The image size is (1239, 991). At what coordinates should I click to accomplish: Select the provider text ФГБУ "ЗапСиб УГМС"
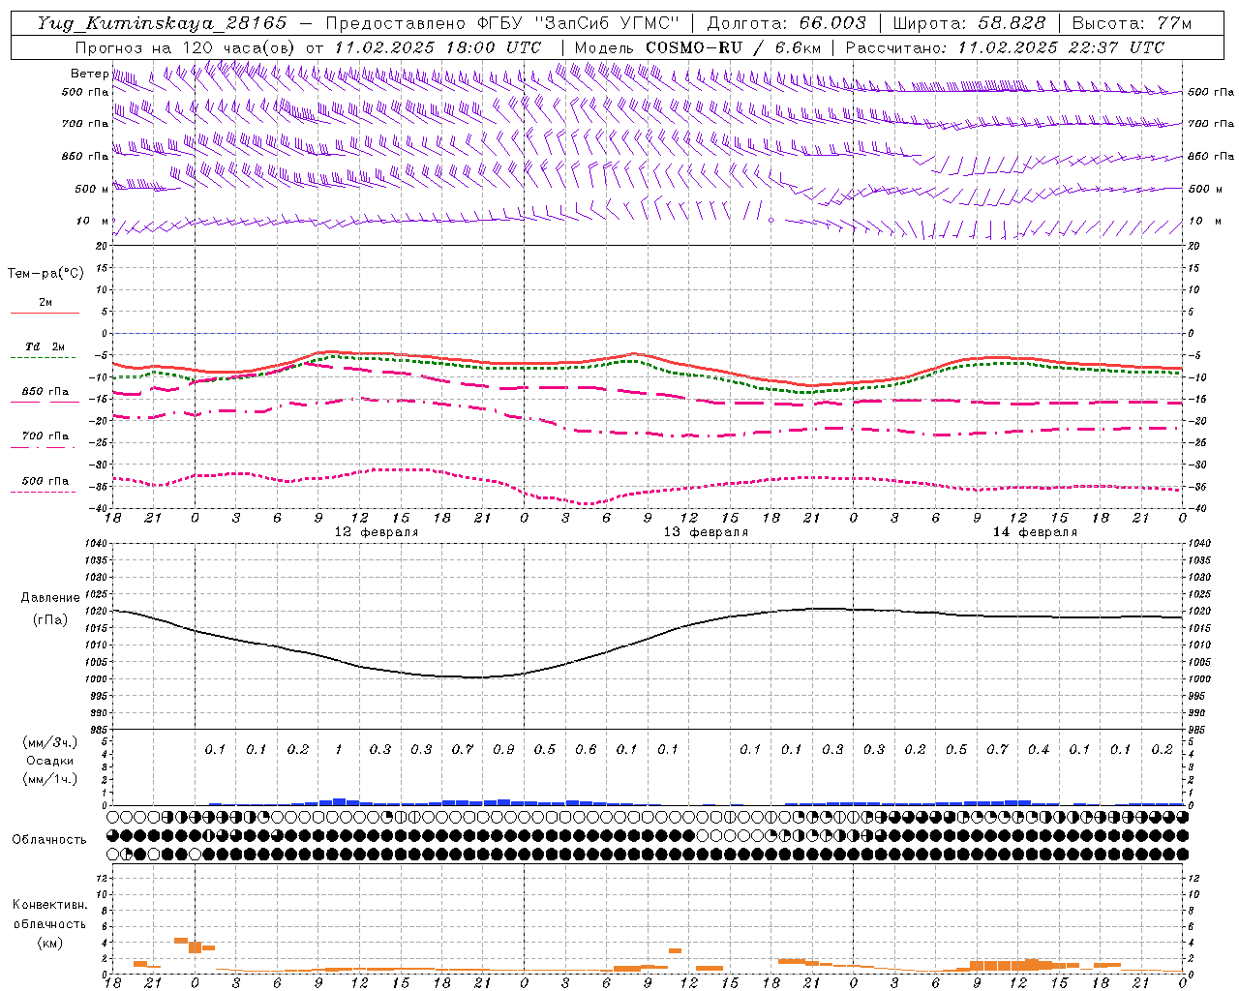click(579, 23)
